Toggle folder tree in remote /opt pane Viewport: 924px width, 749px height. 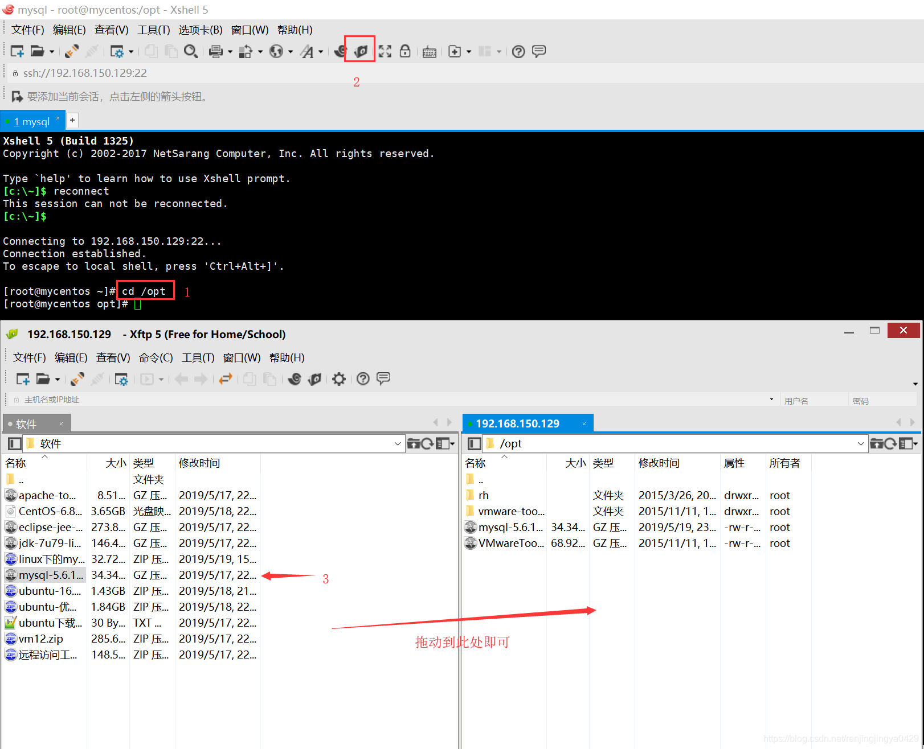(x=474, y=444)
